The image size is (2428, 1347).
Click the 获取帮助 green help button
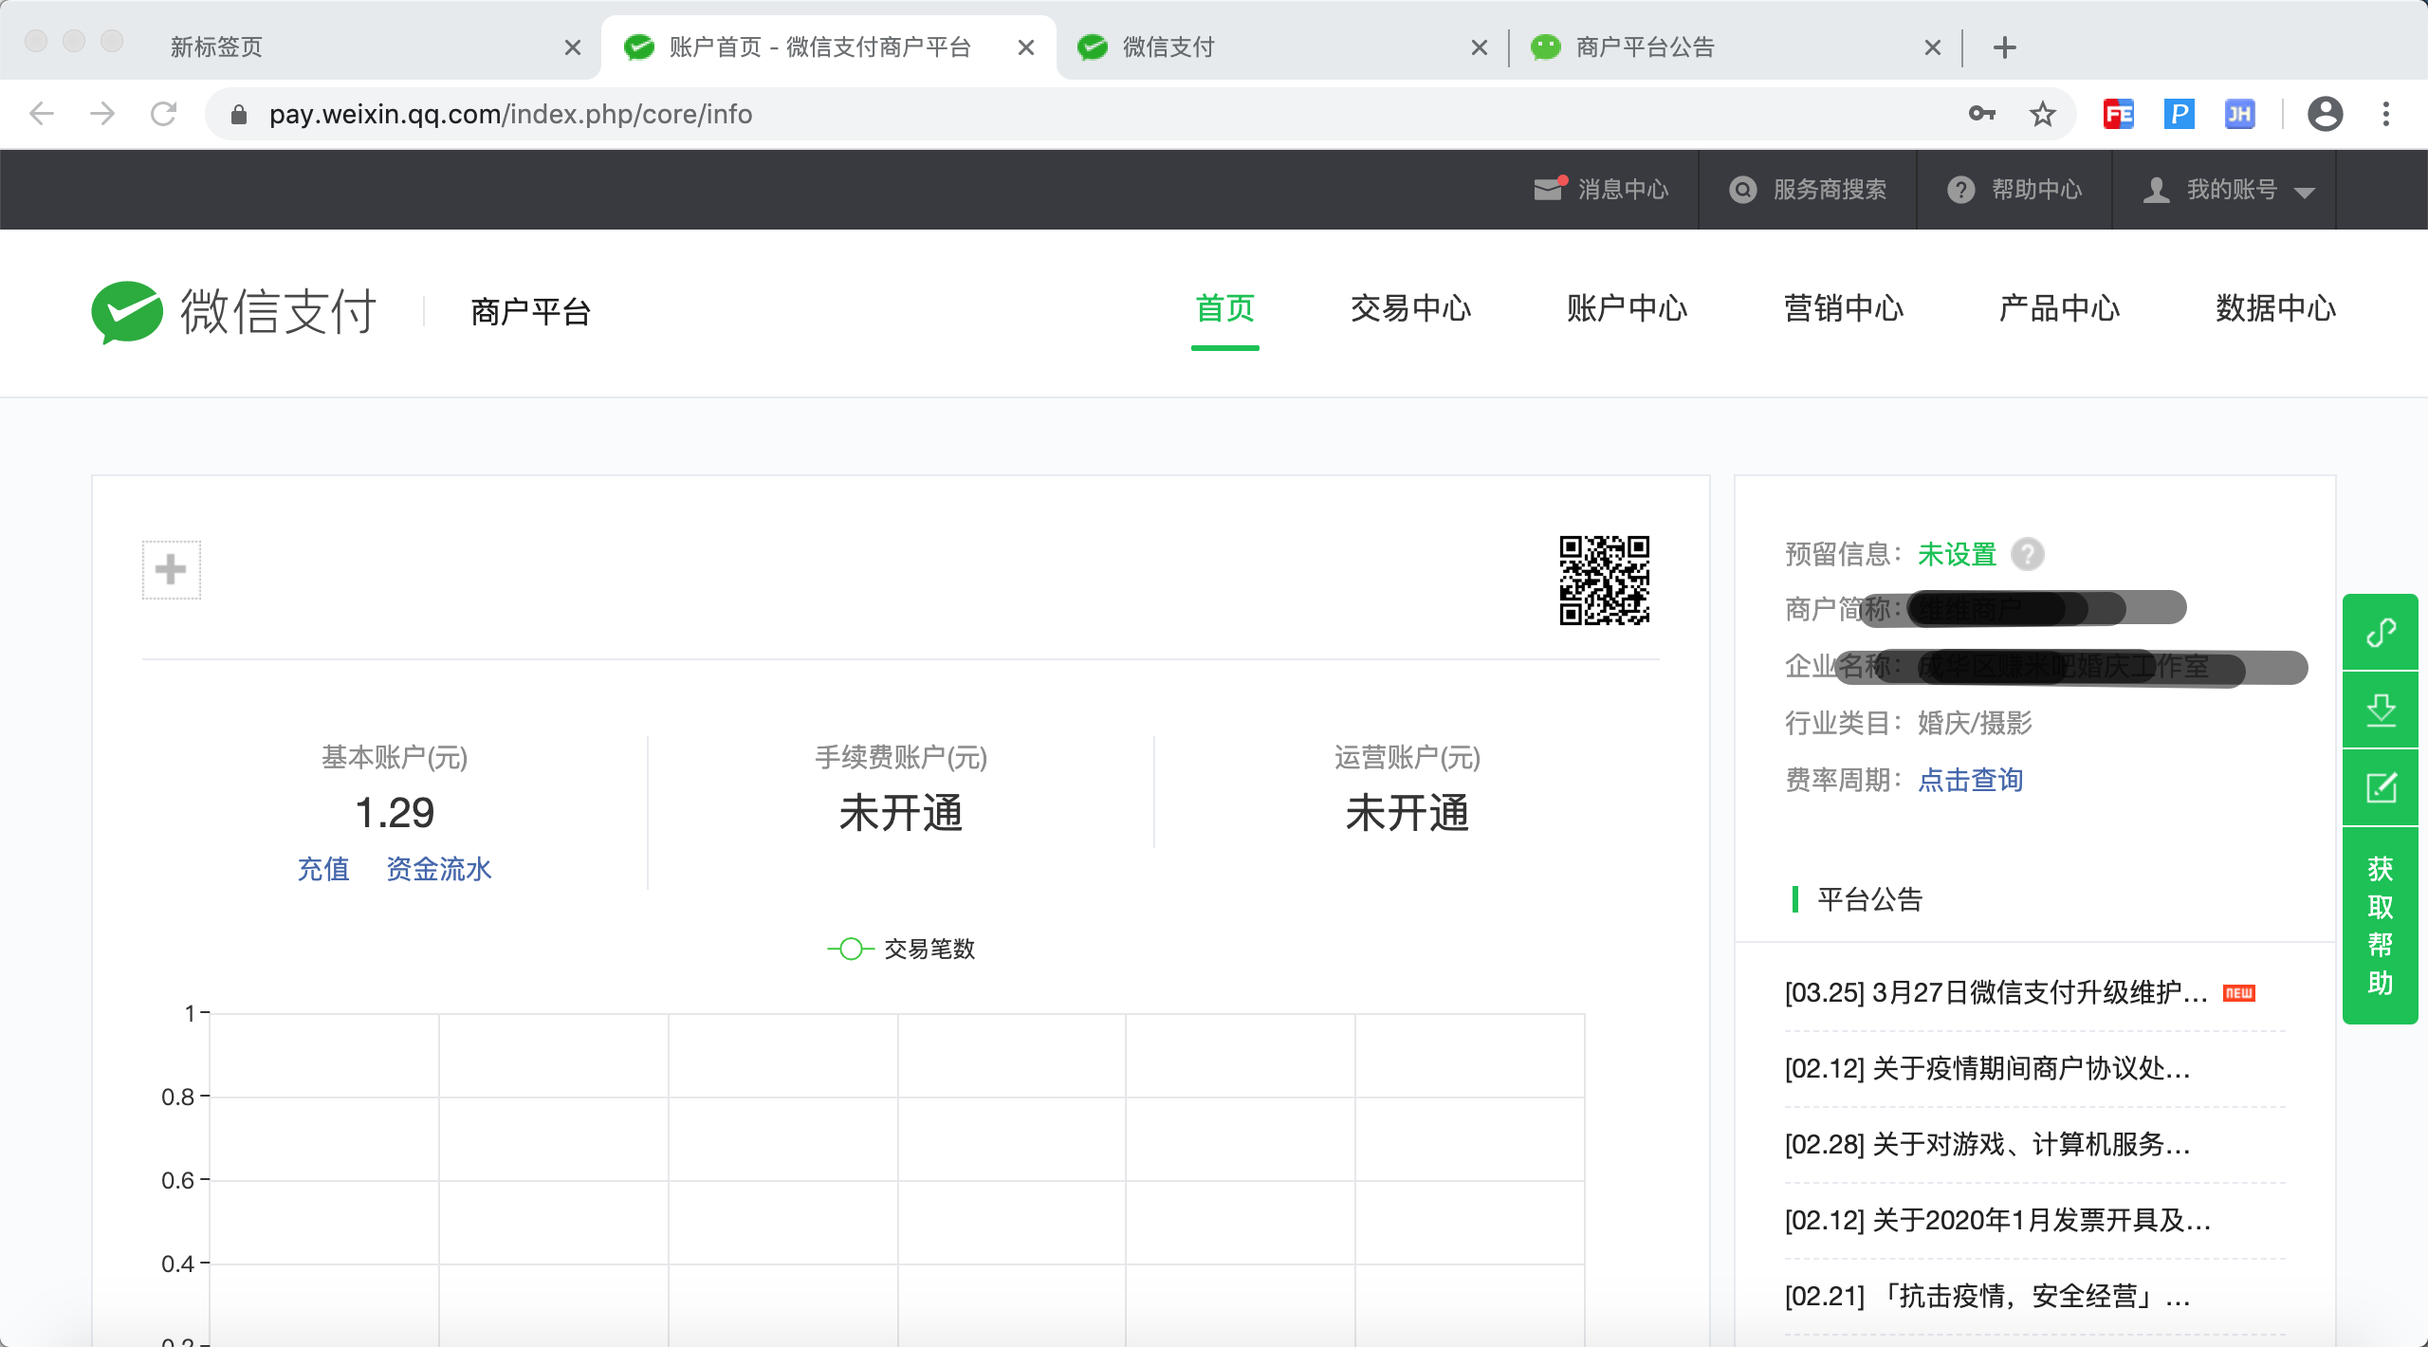(2381, 926)
